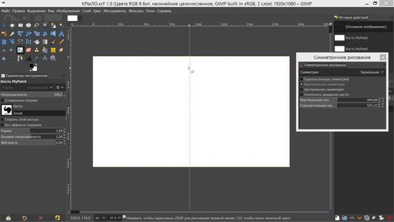Viewport: 394px width, 222px height.
Task: Toggle Отключить вращение кисти checkbox
Action: [302, 94]
